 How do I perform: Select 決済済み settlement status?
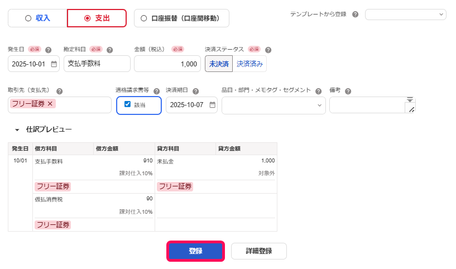coord(249,64)
